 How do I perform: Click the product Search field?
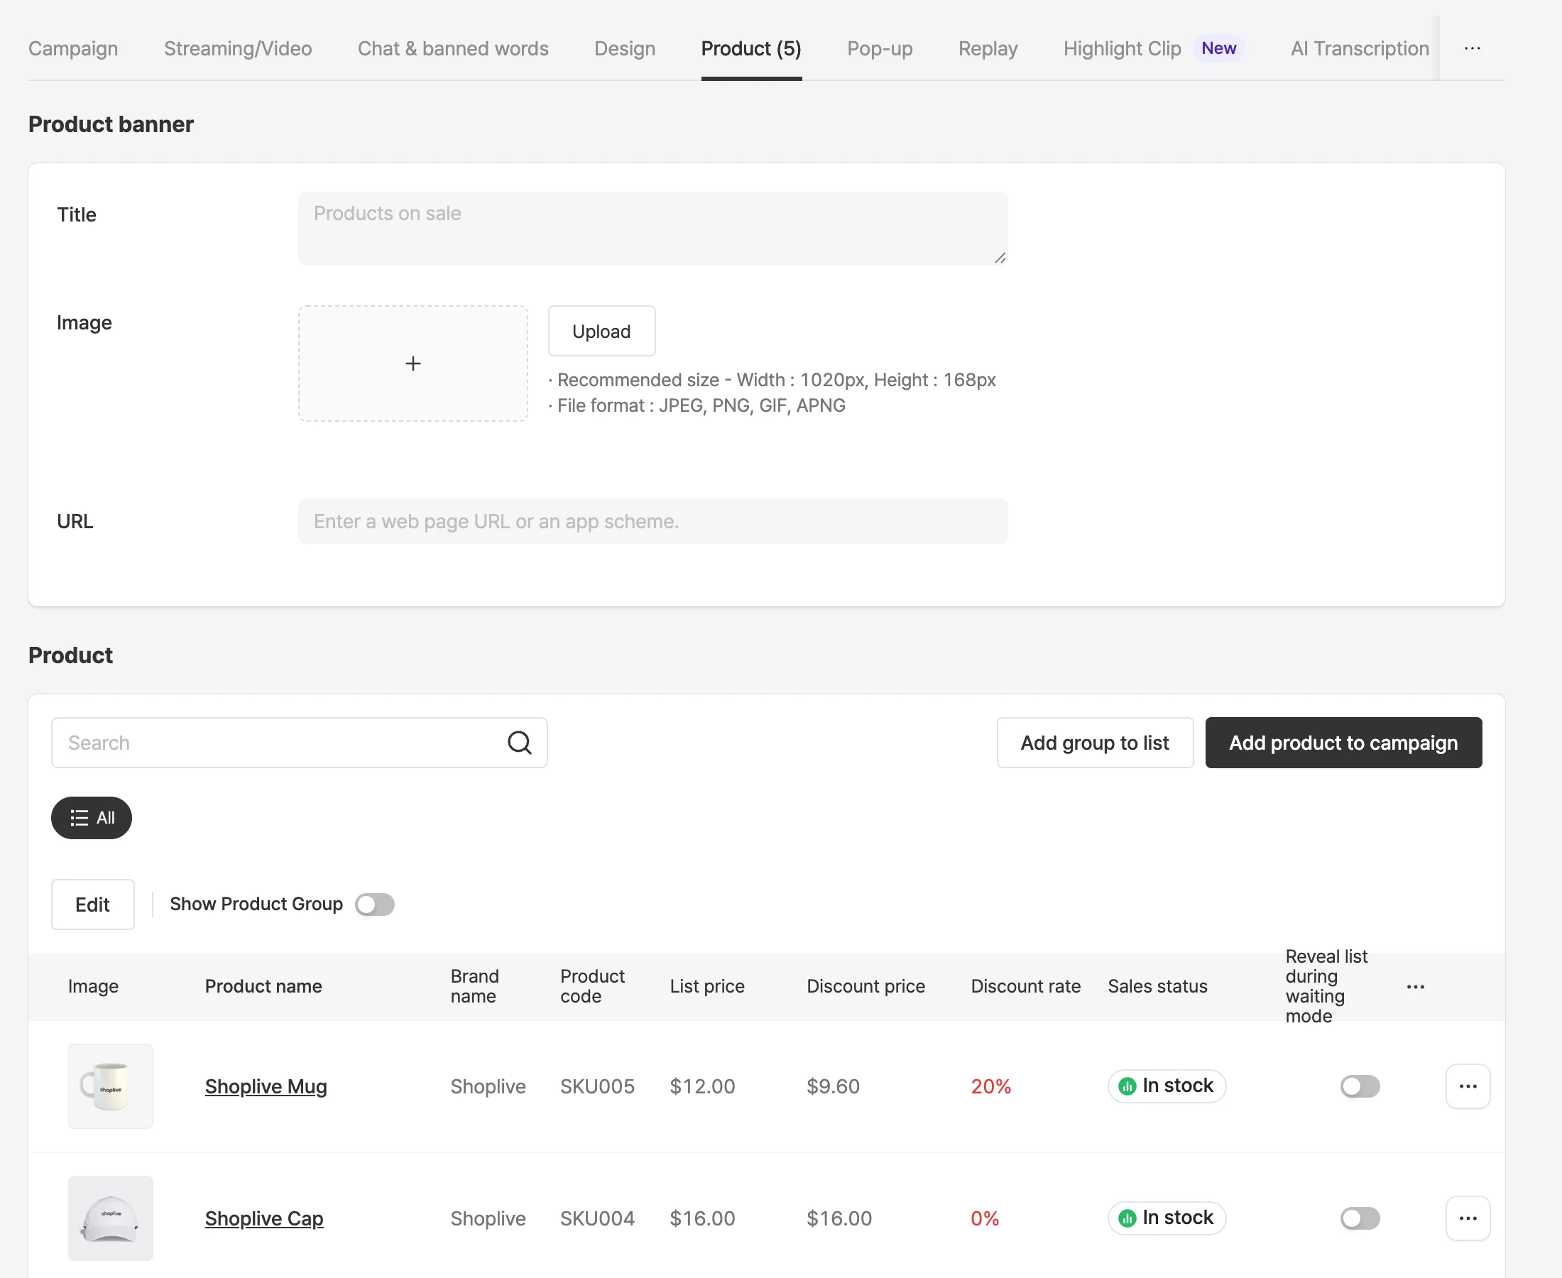(x=299, y=742)
